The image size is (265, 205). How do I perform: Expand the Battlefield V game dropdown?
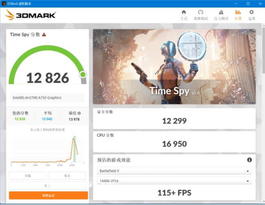[x=174, y=171]
